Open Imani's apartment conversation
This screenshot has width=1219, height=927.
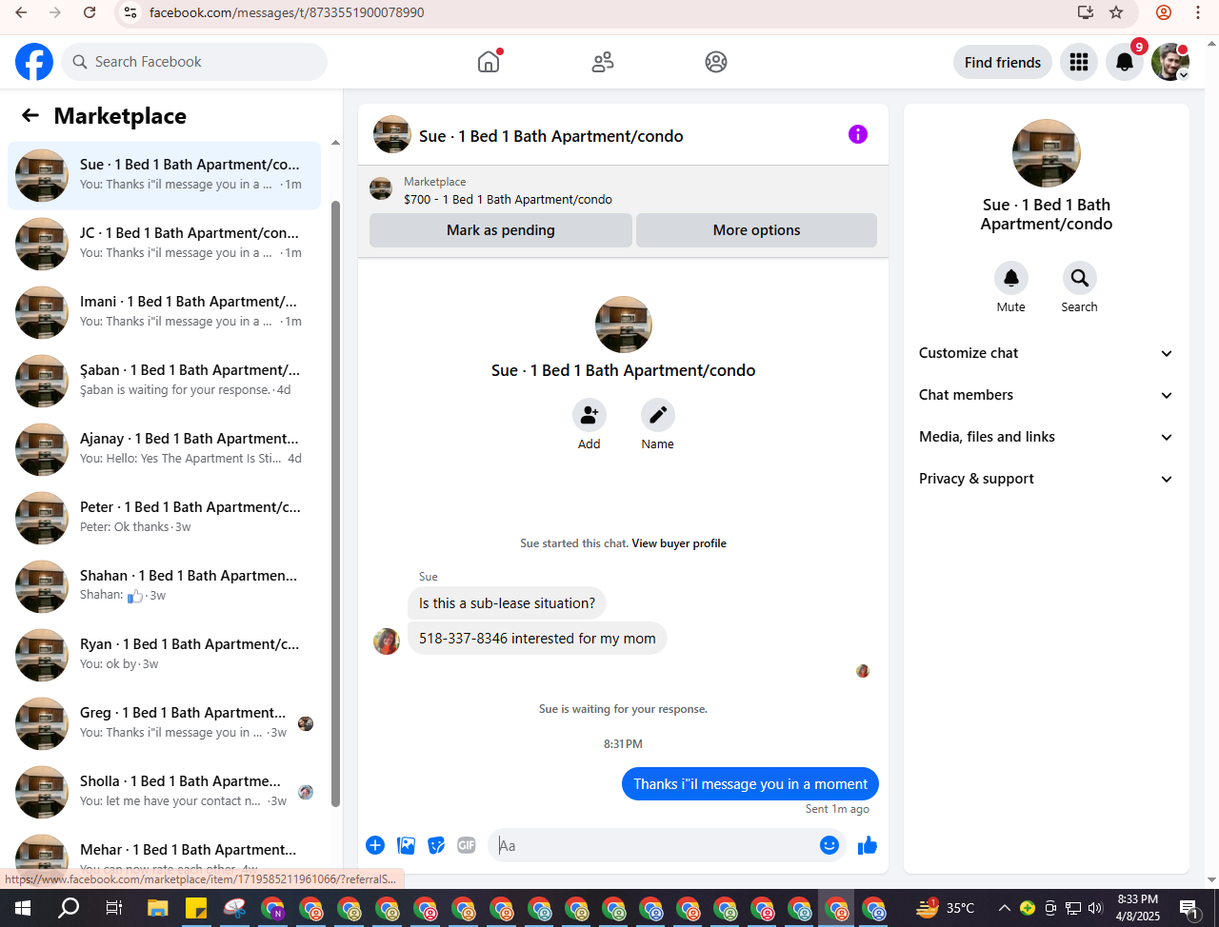tap(164, 312)
